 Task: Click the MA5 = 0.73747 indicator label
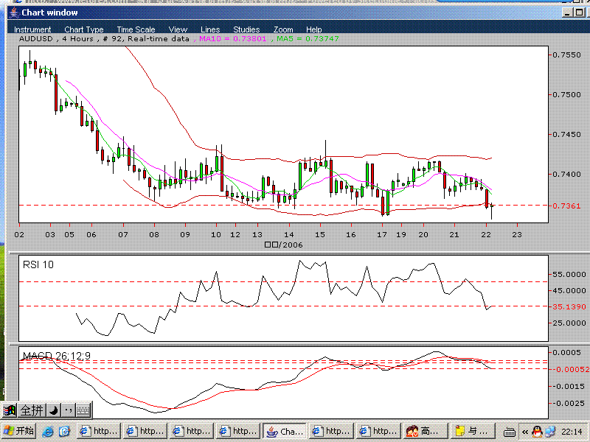(308, 39)
